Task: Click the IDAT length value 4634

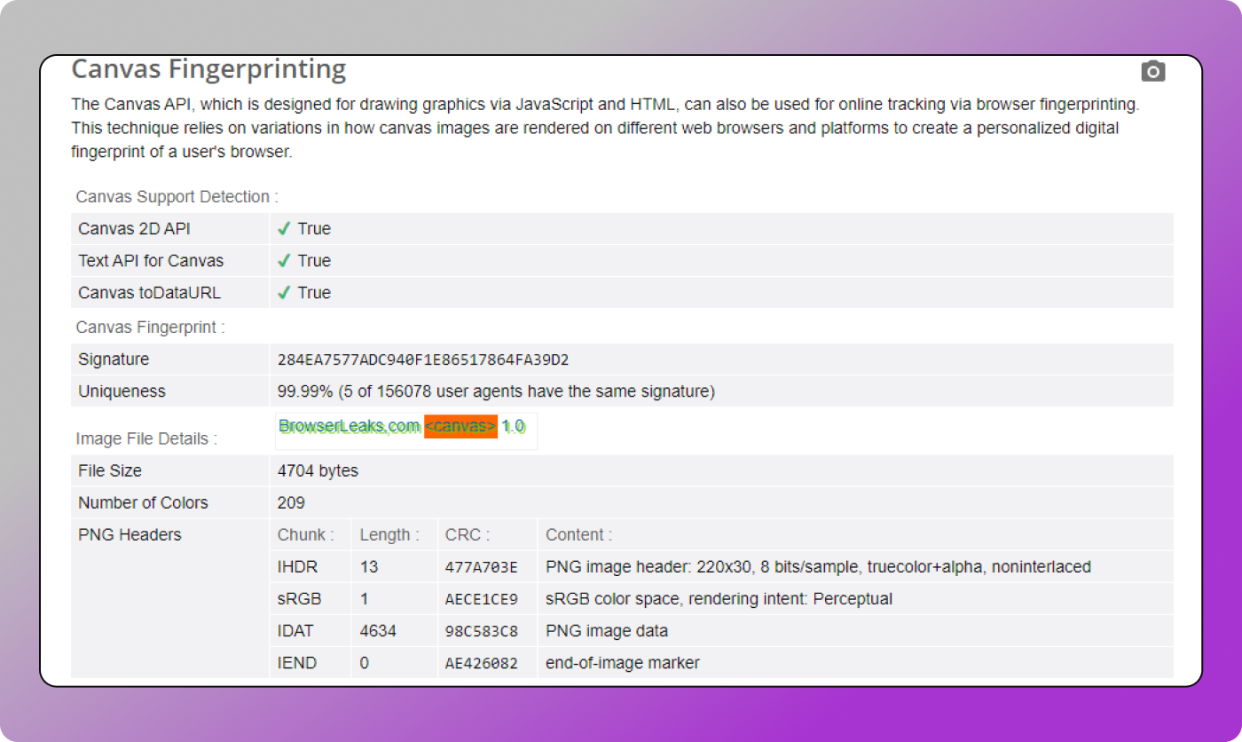Action: 378,631
